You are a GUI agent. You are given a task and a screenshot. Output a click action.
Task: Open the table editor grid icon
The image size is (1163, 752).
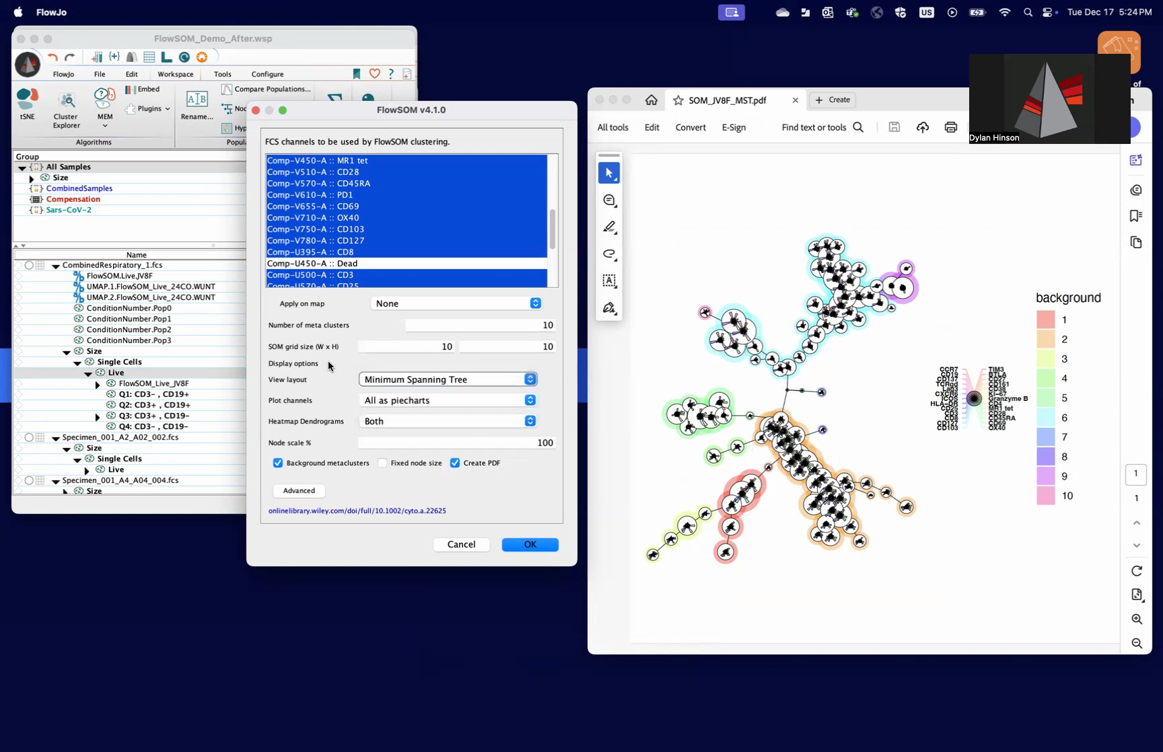pyautogui.click(x=149, y=57)
